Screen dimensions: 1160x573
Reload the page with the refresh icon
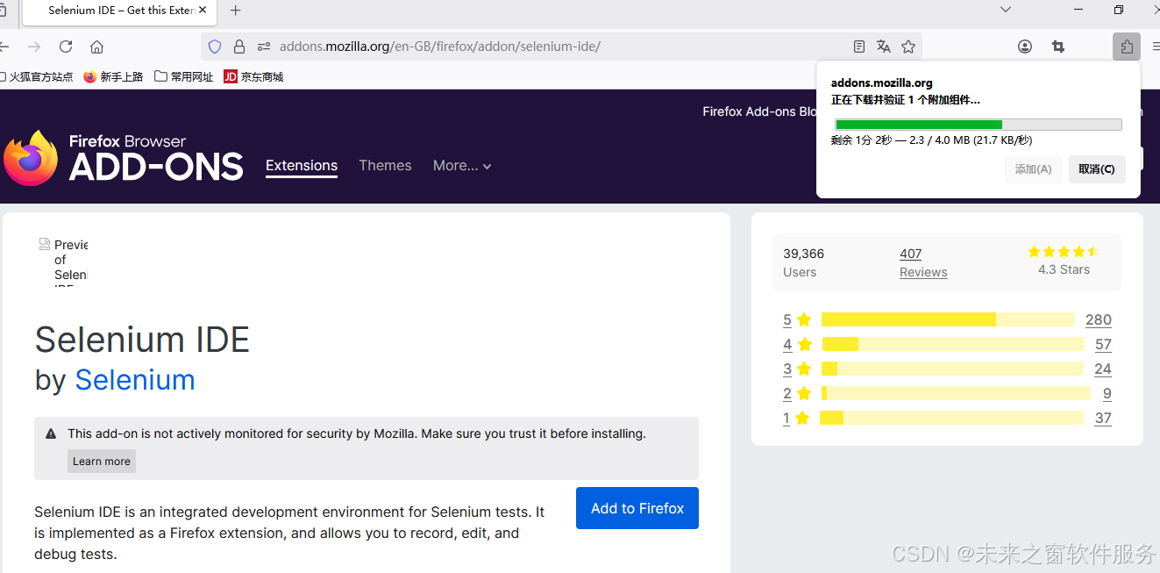(66, 47)
